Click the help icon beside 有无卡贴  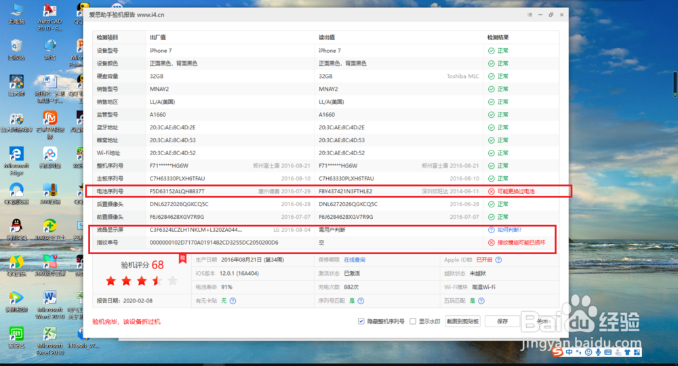pos(233,301)
